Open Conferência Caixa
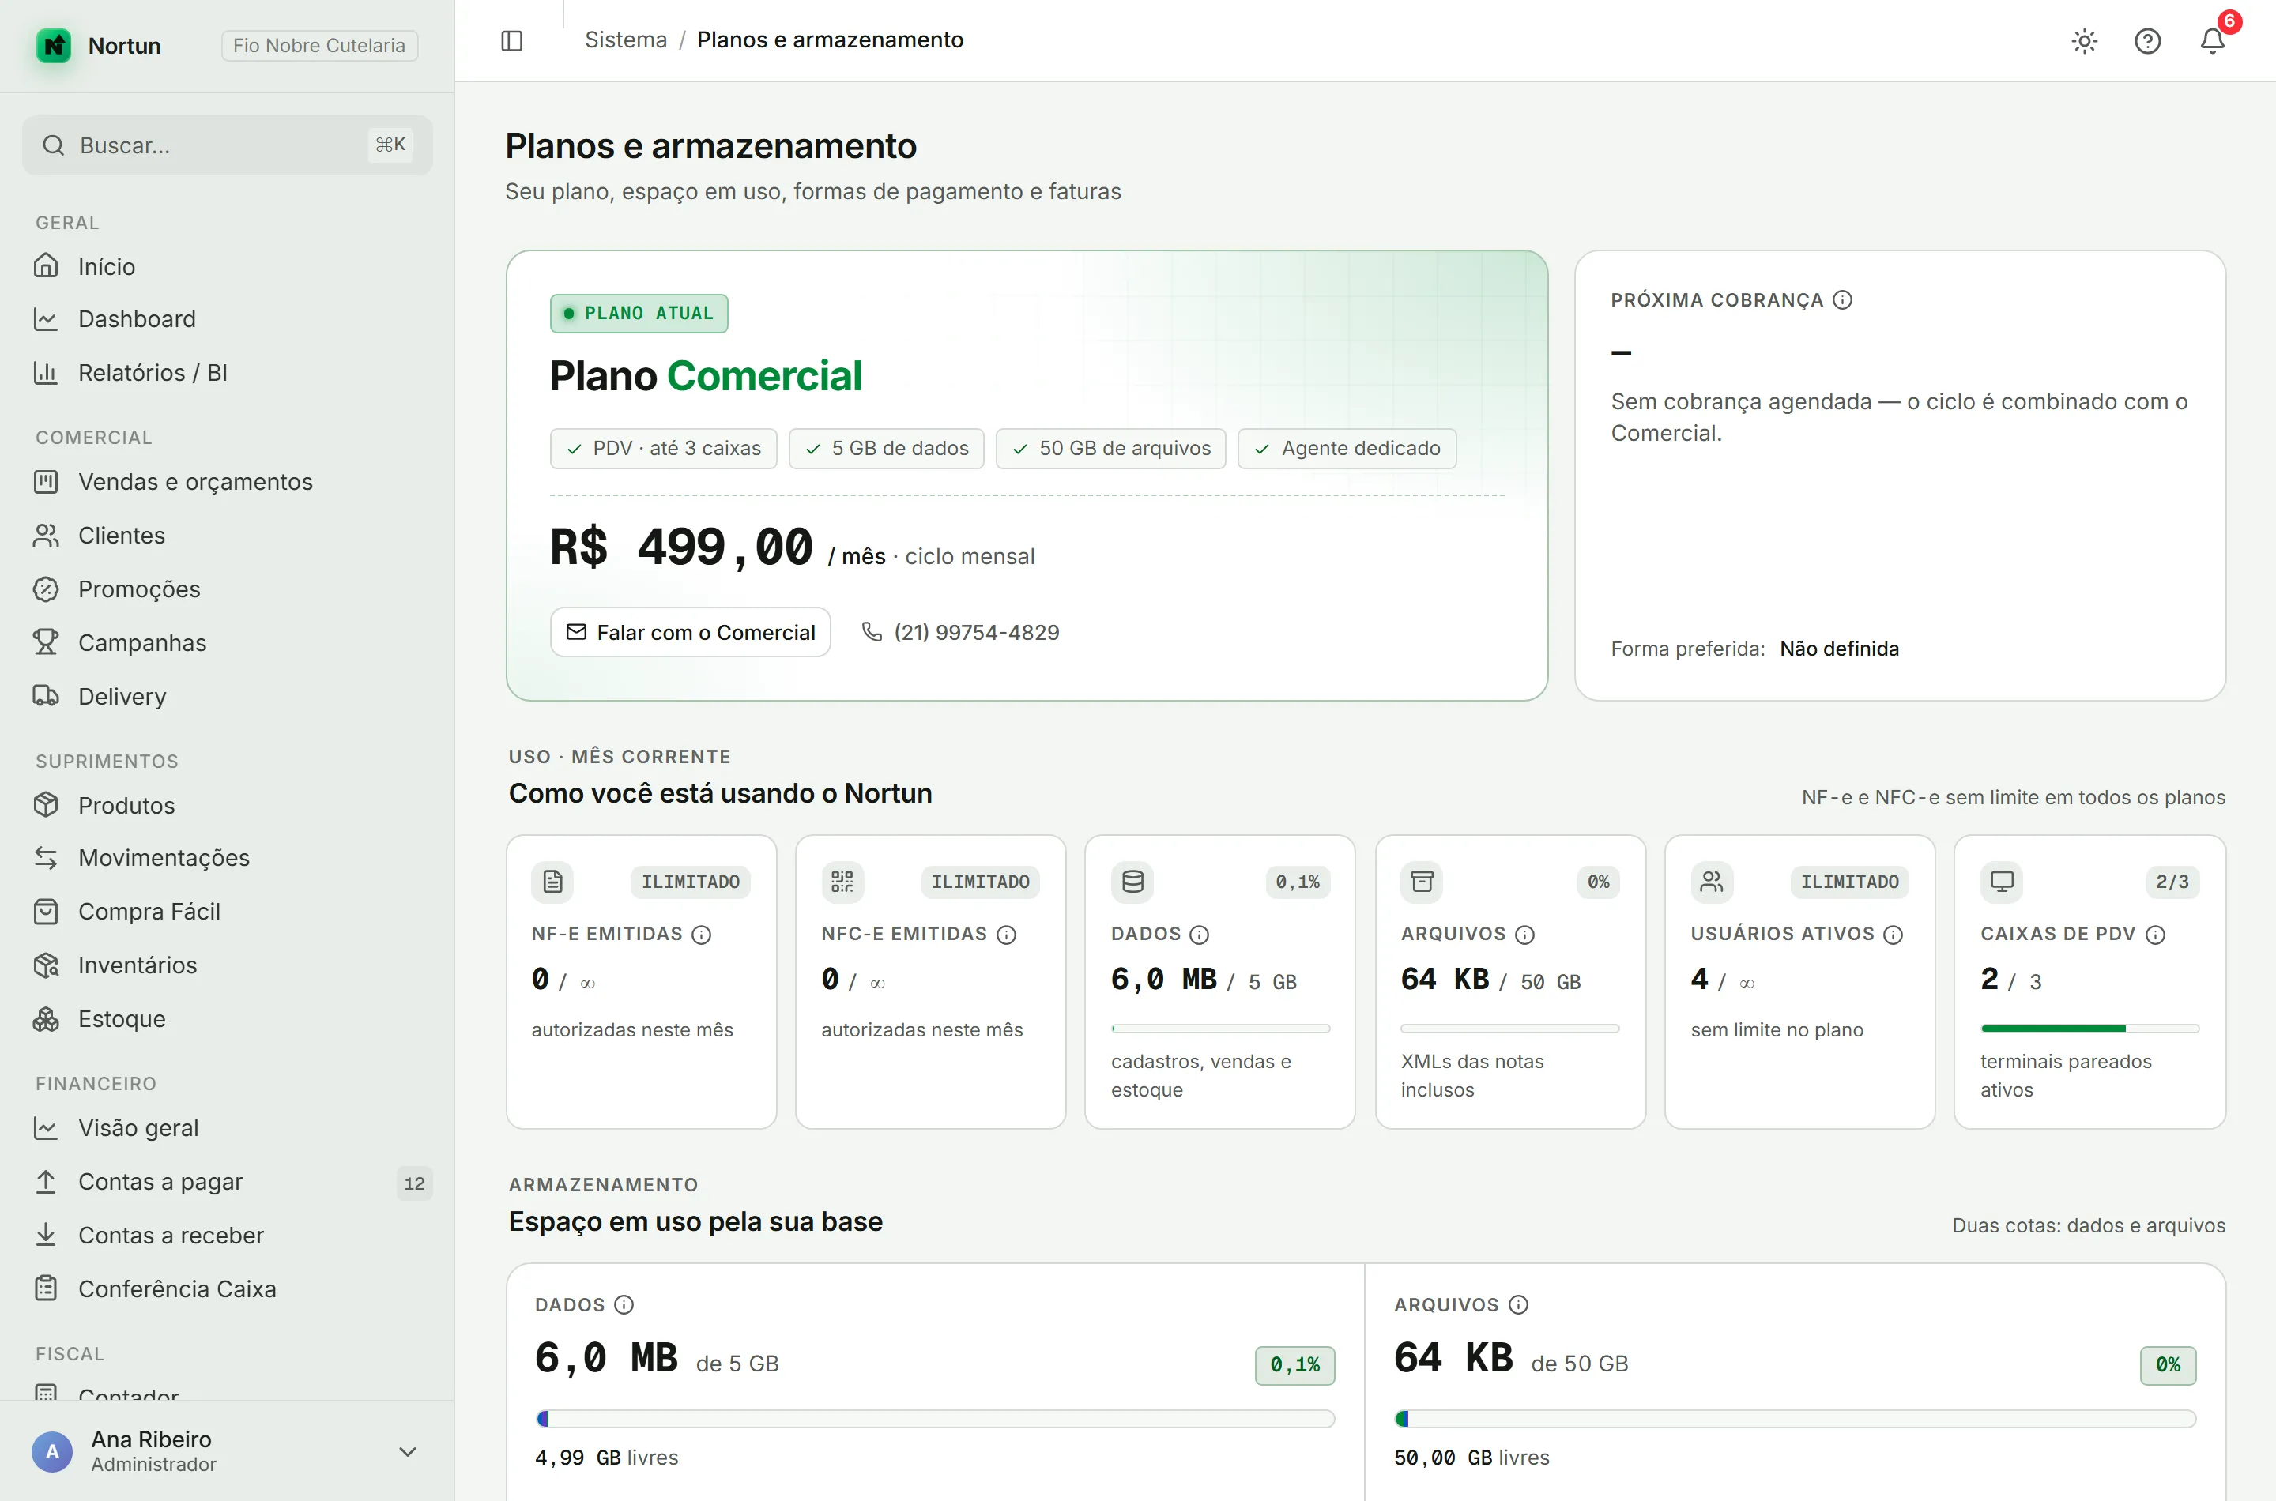 pos(228,1288)
